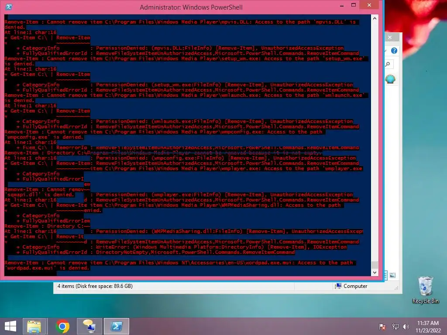447x335 pixels.
Task: Close the Explorer window behind PowerShell
Action: point(390,38)
